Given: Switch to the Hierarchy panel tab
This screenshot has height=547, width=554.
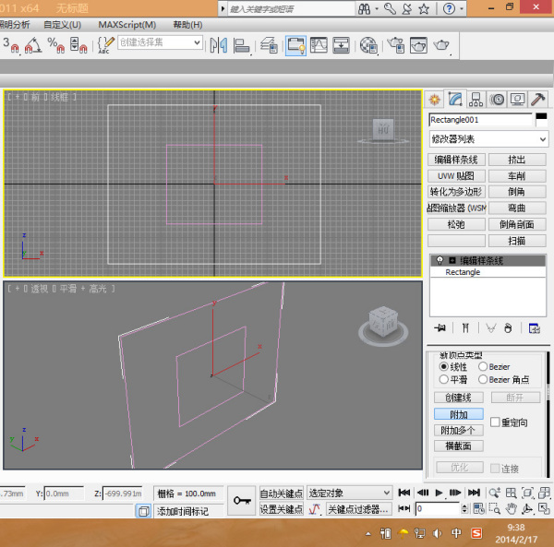Looking at the screenshot, I should coord(476,100).
